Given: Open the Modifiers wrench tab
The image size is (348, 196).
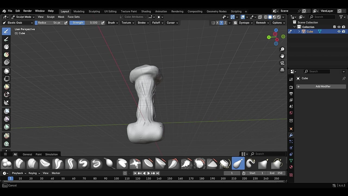Looking at the screenshot, I should [x=291, y=135].
